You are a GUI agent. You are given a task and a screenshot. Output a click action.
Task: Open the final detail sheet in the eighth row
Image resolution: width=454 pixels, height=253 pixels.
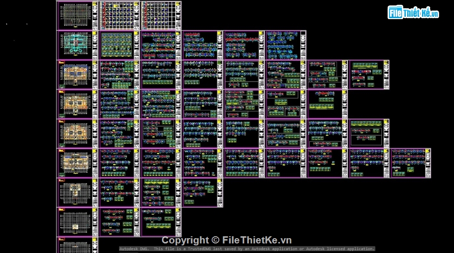[x=161, y=222]
